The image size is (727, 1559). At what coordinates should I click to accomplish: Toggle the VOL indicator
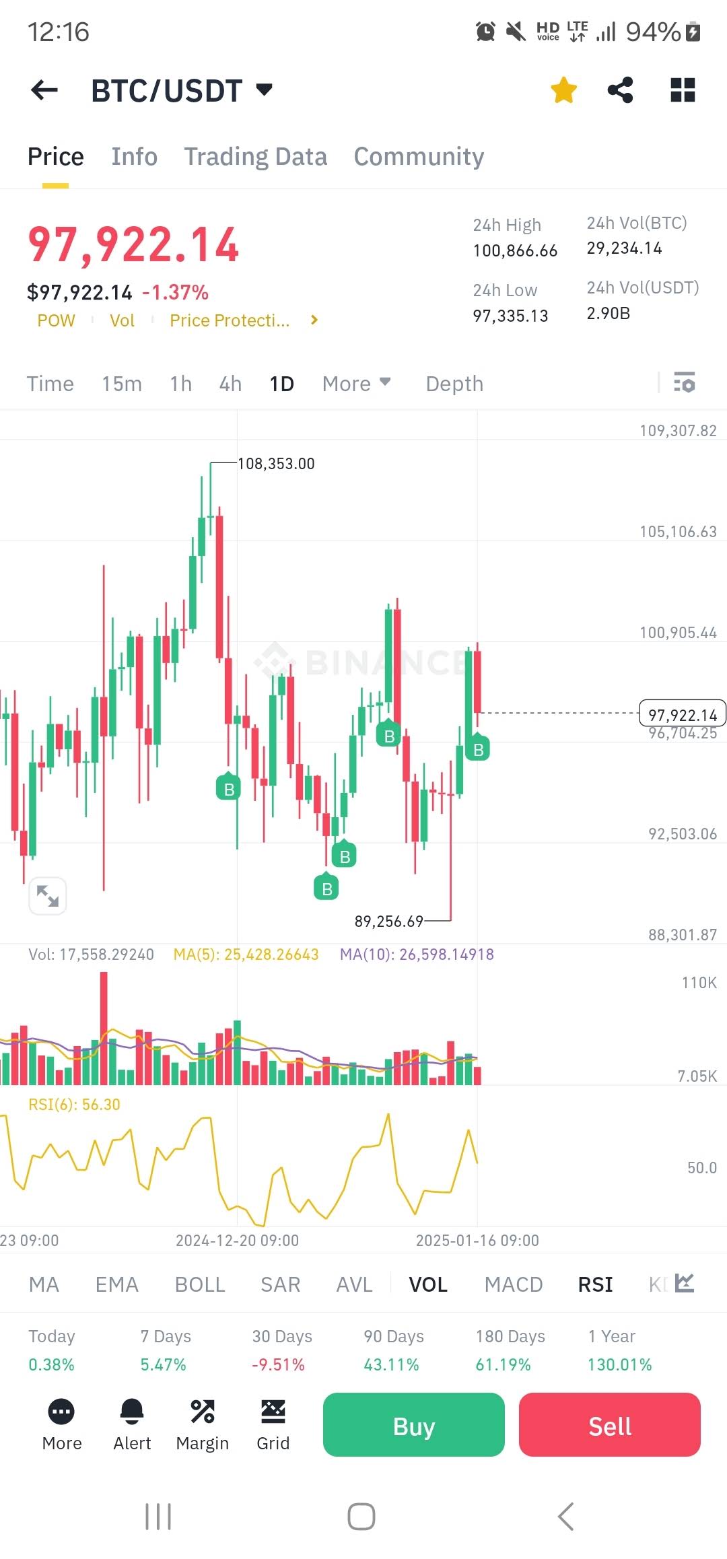[x=428, y=1284]
